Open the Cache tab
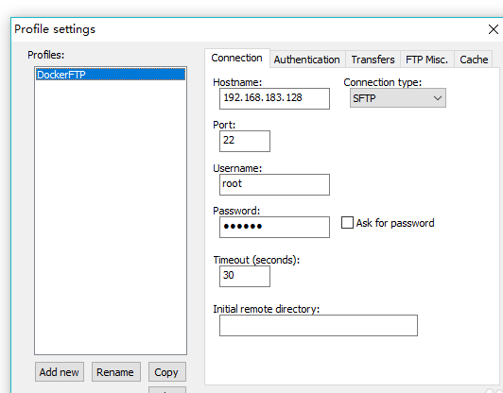The height and width of the screenshot is (393, 503). [474, 60]
